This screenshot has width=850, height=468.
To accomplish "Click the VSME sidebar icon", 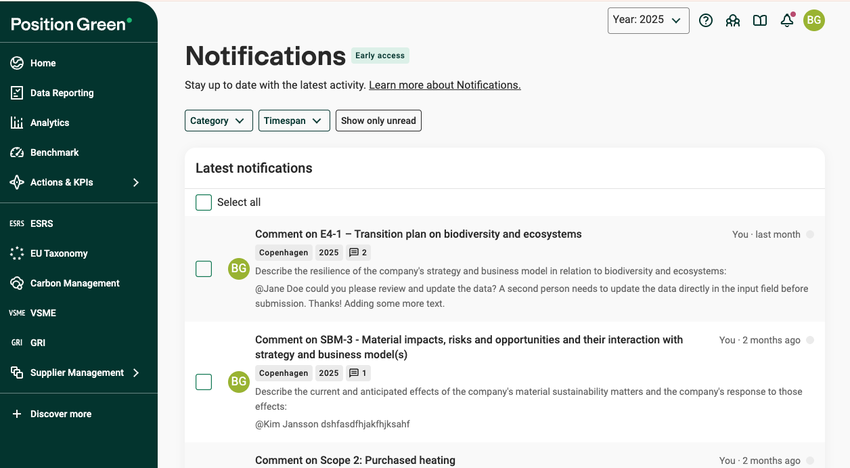I will (x=17, y=313).
